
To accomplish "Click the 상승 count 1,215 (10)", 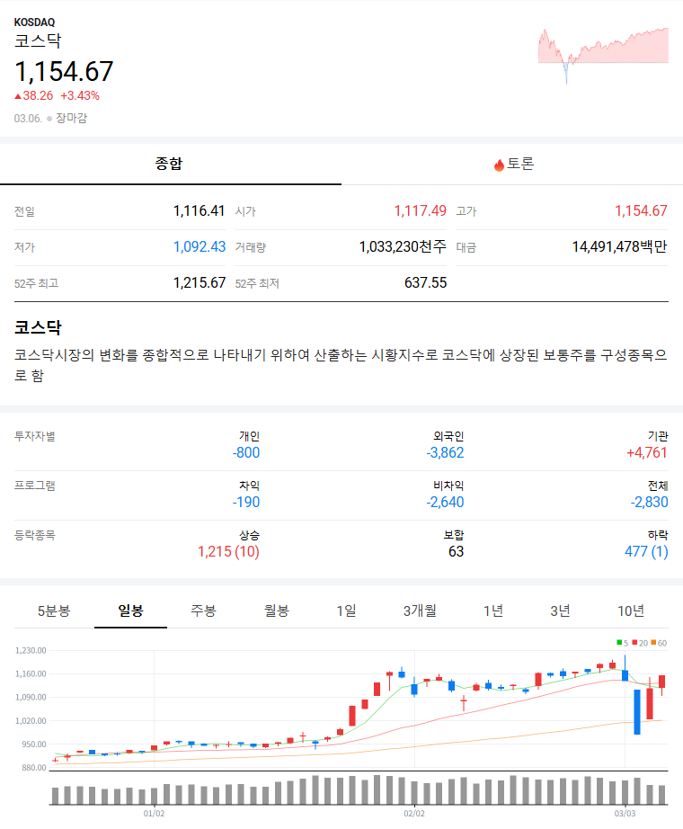I will click(228, 552).
